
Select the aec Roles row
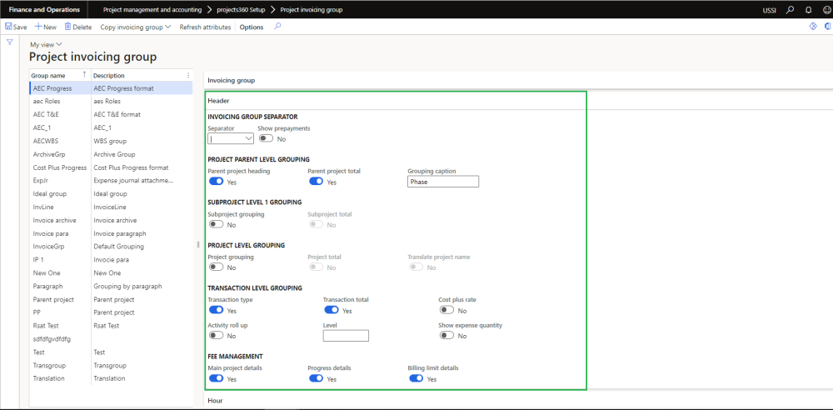(111, 101)
